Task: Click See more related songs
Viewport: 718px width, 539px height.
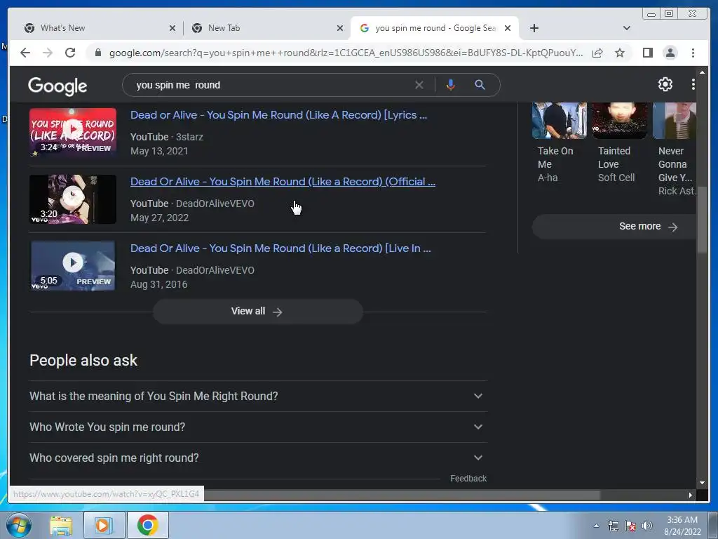Action: pos(614,227)
